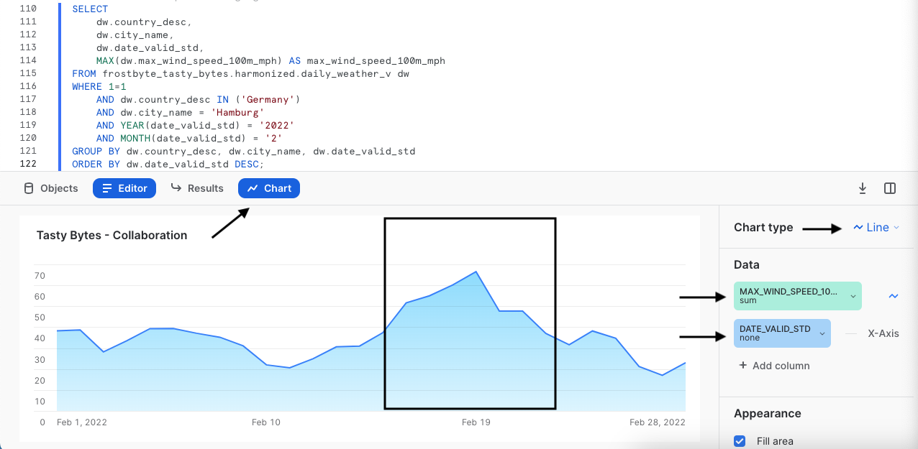
Task: Open the Objects database icon
Action: tap(29, 188)
